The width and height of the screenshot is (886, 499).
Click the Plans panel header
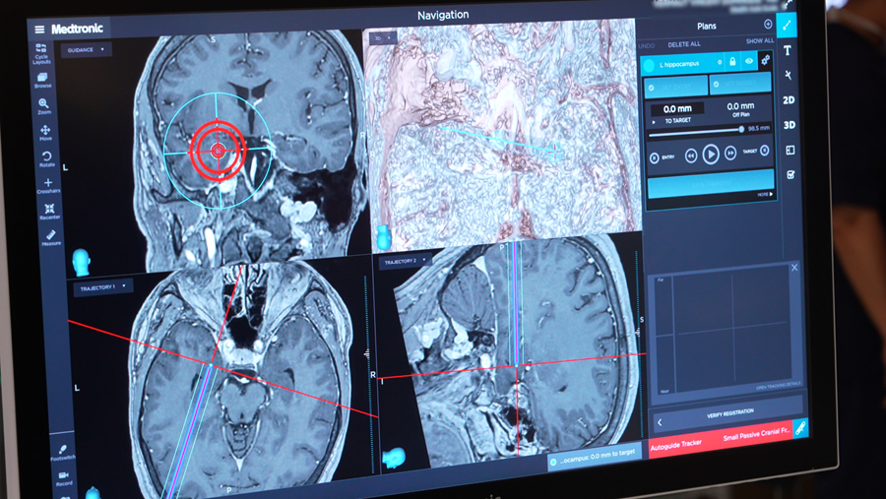(706, 26)
